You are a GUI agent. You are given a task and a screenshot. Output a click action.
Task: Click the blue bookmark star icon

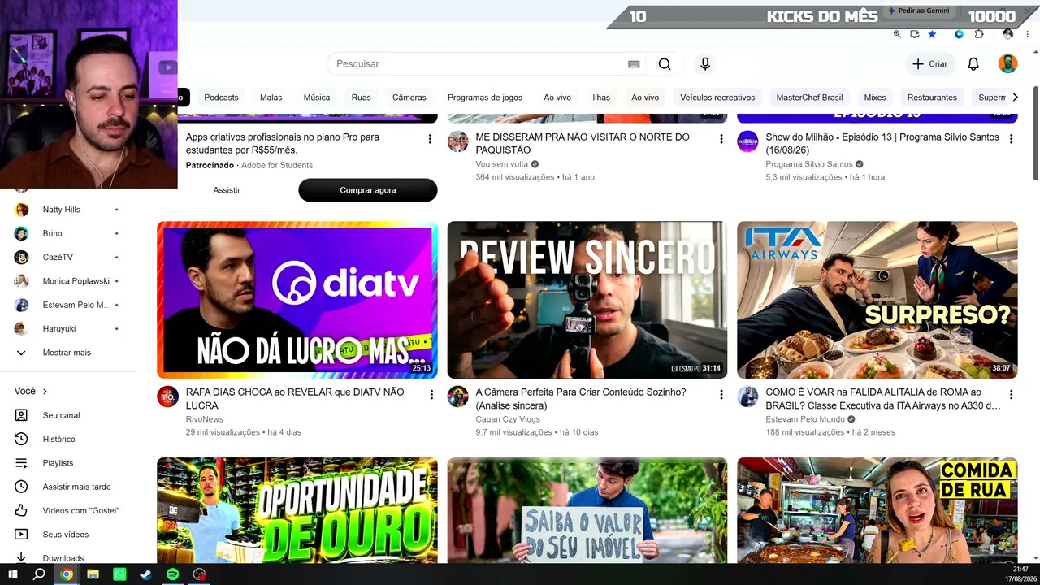tap(932, 34)
